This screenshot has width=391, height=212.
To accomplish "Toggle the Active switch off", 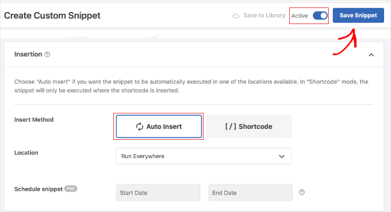I will pos(320,15).
